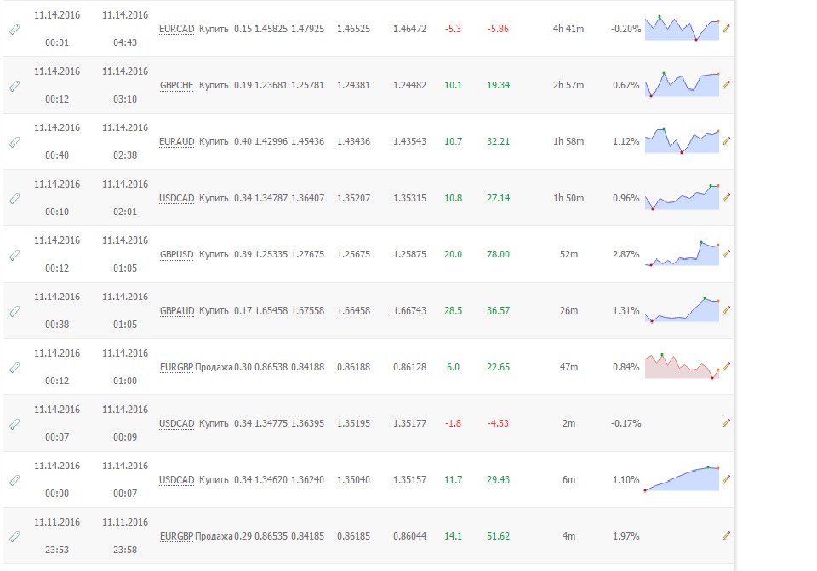Click the pencil icon for the 2m USDCAD trade
817x571 pixels.
coord(726,423)
